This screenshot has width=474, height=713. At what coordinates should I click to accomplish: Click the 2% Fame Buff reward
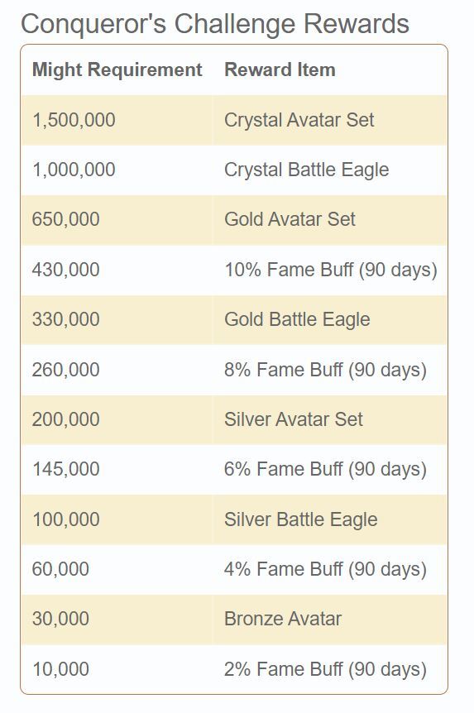(x=325, y=670)
